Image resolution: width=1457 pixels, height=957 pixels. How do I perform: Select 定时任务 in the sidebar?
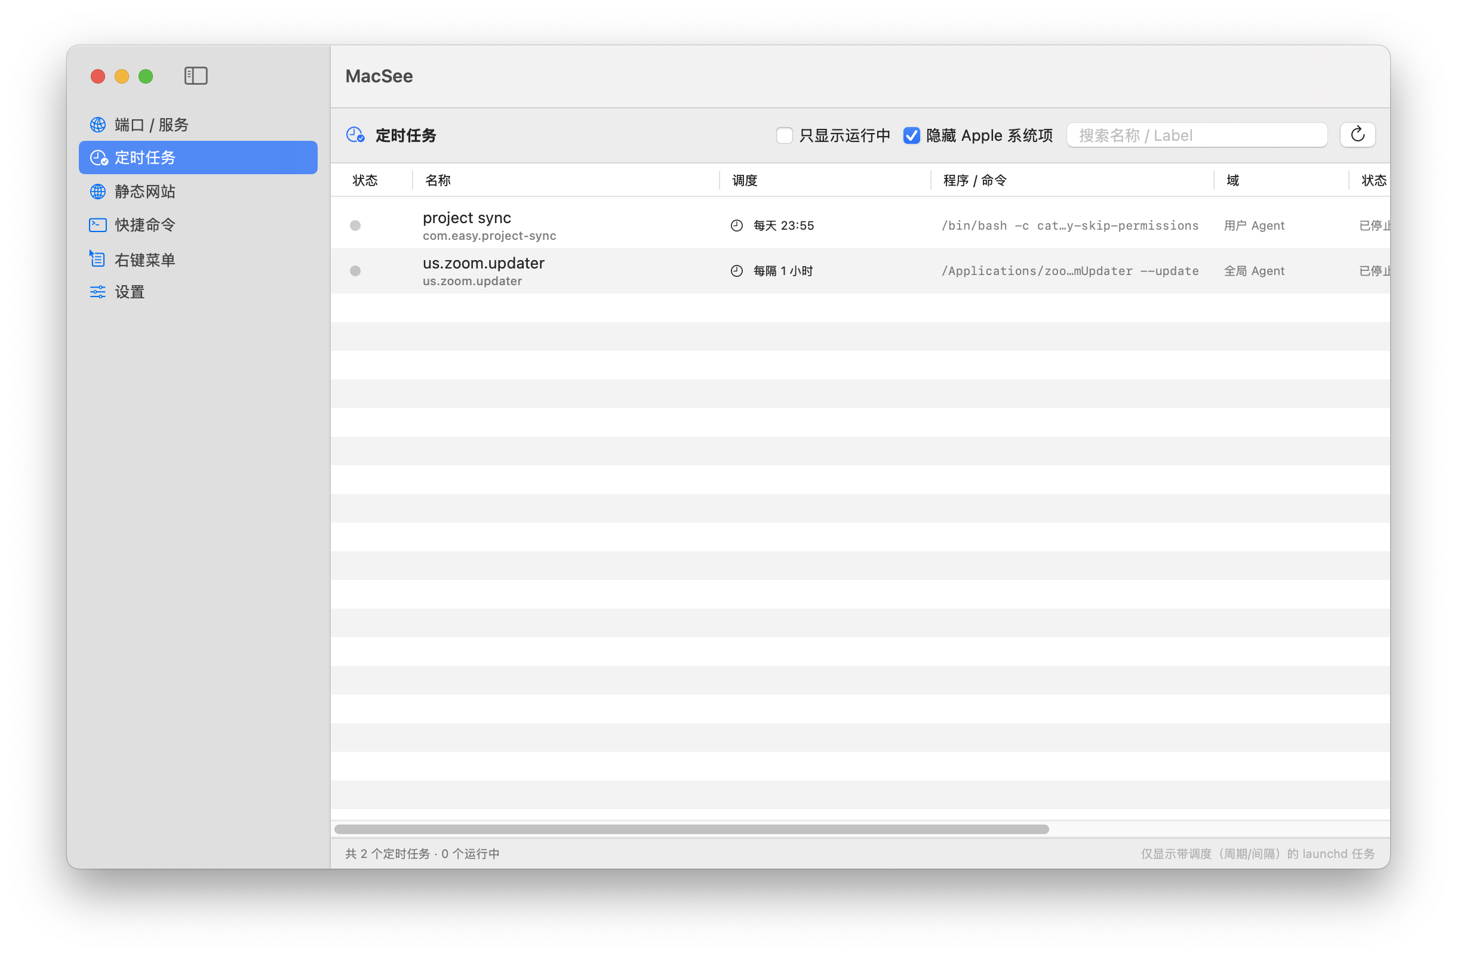pos(198,158)
